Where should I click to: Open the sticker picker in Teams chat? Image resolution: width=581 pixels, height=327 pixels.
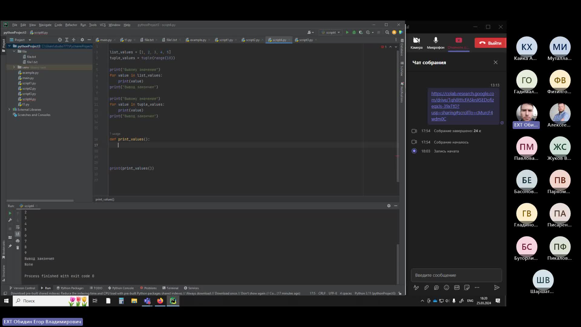[x=467, y=287]
